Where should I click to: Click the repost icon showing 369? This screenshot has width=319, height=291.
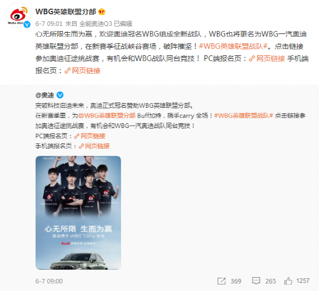click(222, 281)
